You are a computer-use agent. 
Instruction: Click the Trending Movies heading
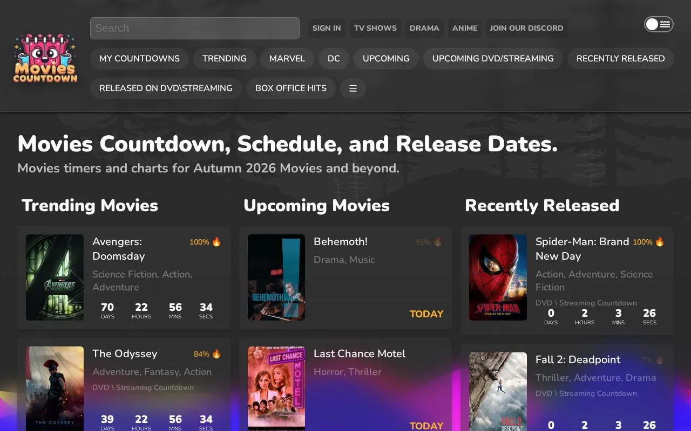(90, 205)
